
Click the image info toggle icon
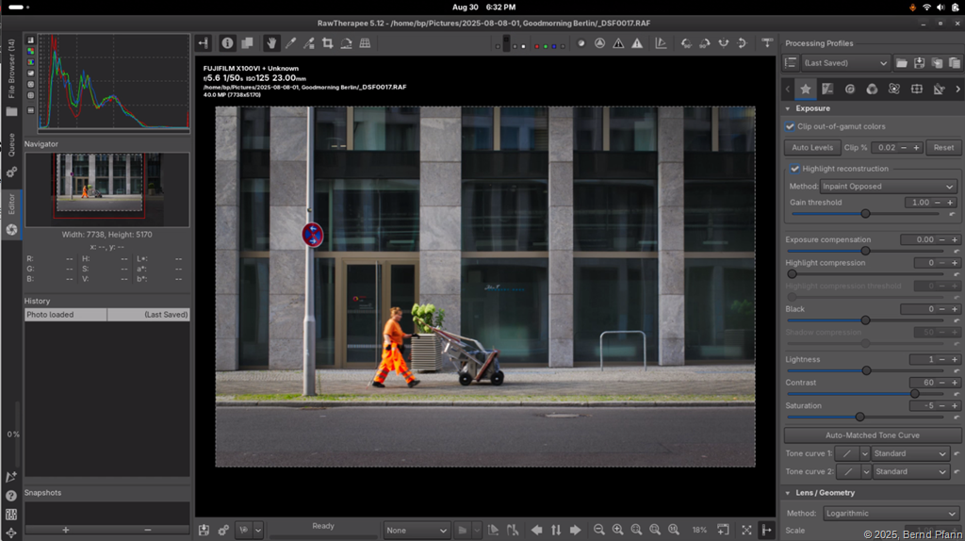point(227,43)
